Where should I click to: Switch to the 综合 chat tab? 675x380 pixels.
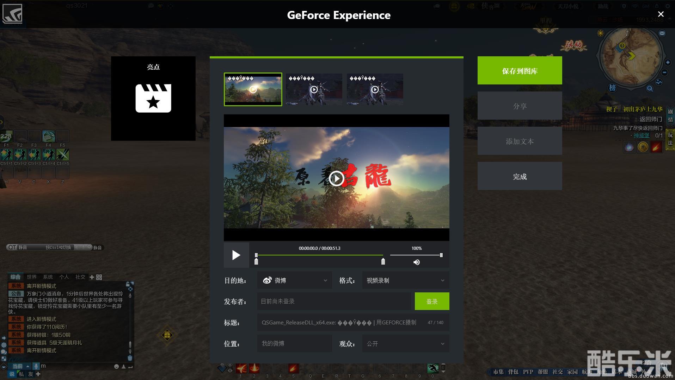[x=15, y=277]
